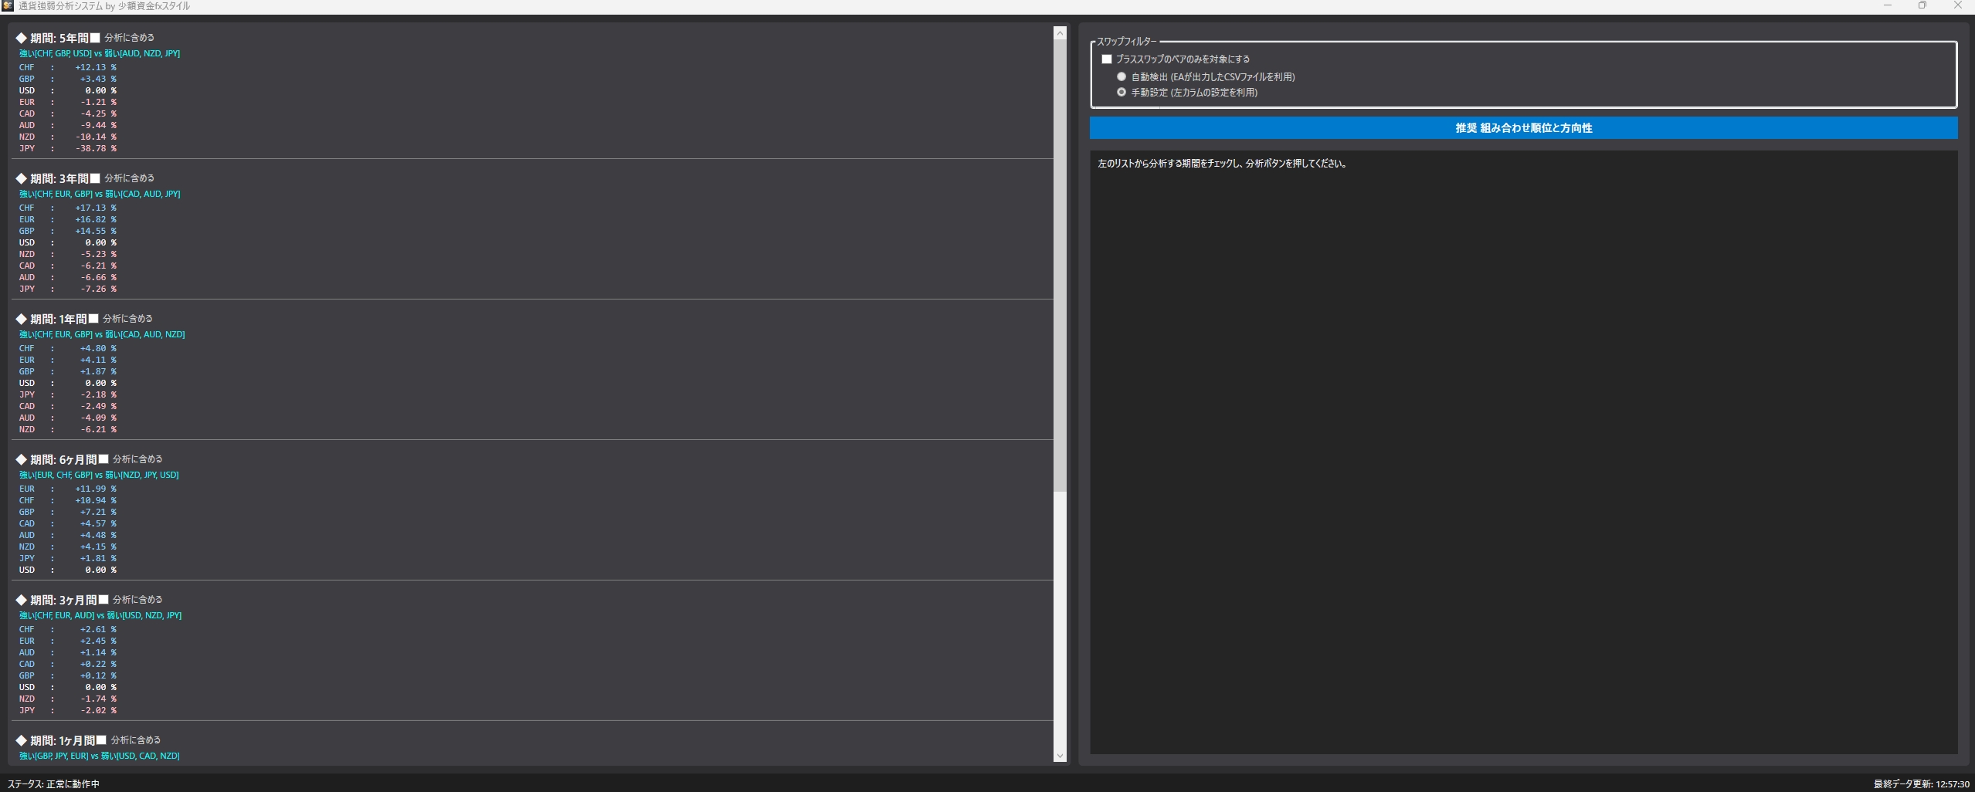Click the JPY +1.81 % row
This screenshot has height=792, width=1975.
pyautogui.click(x=68, y=558)
